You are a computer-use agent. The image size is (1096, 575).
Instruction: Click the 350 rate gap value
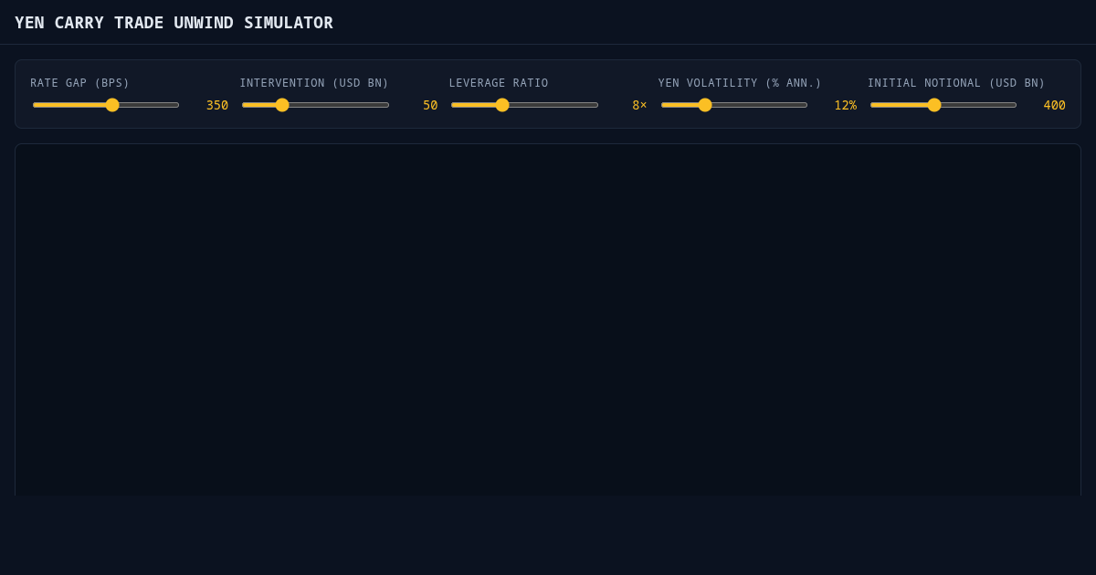click(x=217, y=105)
